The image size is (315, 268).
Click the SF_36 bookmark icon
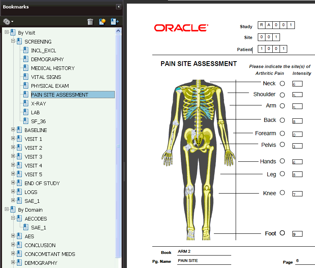coord(26,120)
